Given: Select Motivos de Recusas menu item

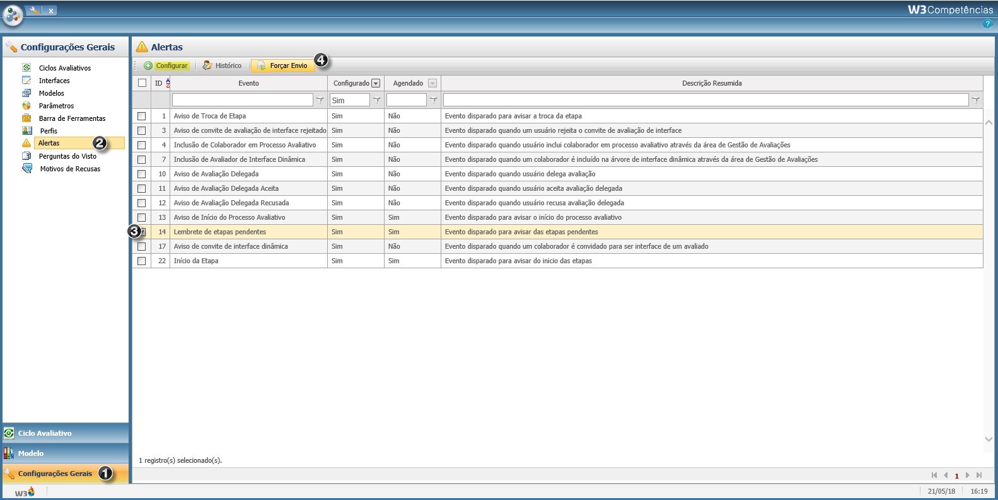Looking at the screenshot, I should point(70,169).
